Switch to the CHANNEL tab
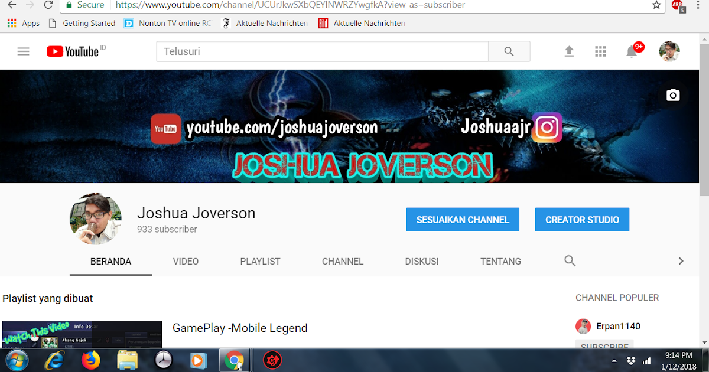The image size is (709, 372). point(343,261)
